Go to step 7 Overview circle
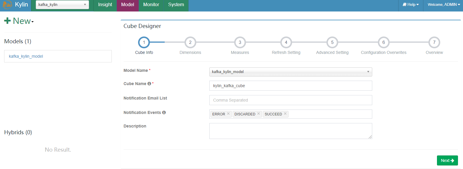 (x=434, y=42)
